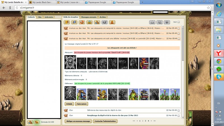Image resolution: width=224 pixels, height=126 pixels.
Task: Click the add contact icon below contacts list
Action: pos(31,122)
